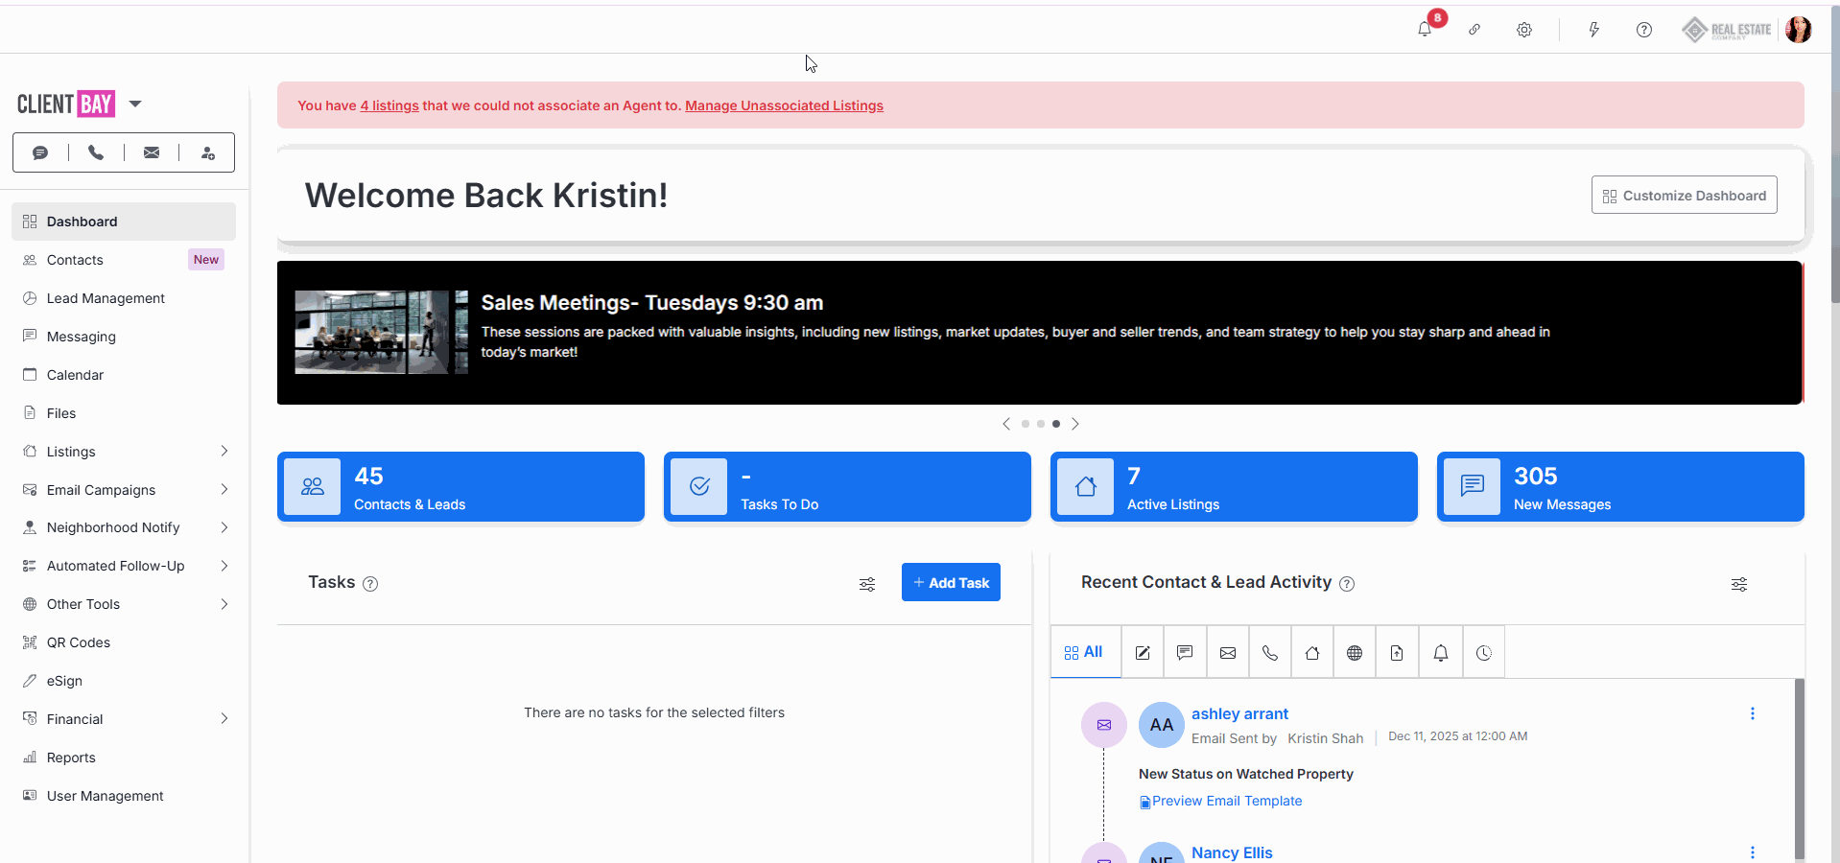The width and height of the screenshot is (1840, 863).
Task: Filter activity by email envelope icon
Action: tap(1227, 653)
